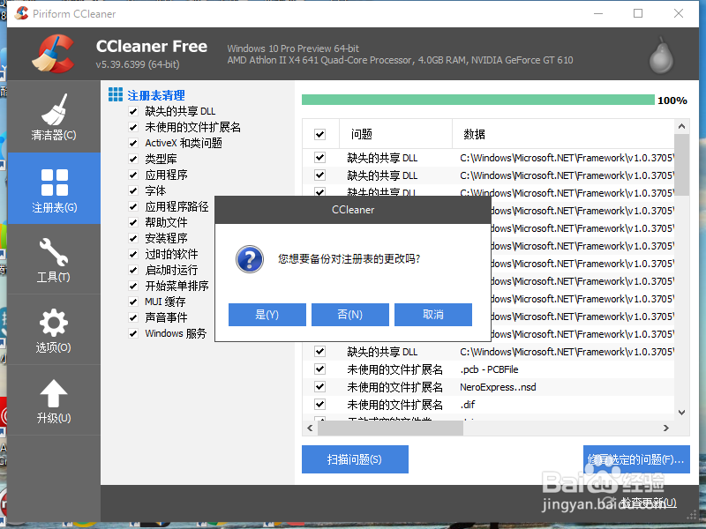Image resolution: width=706 pixels, height=529 pixels.
Task: Click the title bar CCleaner icon
Action: click(x=21, y=13)
